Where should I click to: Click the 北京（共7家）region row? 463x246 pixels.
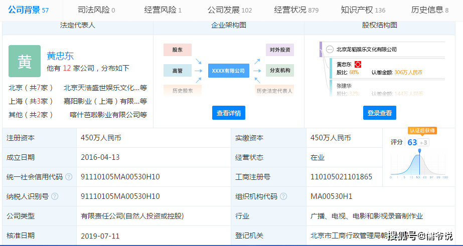[x=78, y=88]
